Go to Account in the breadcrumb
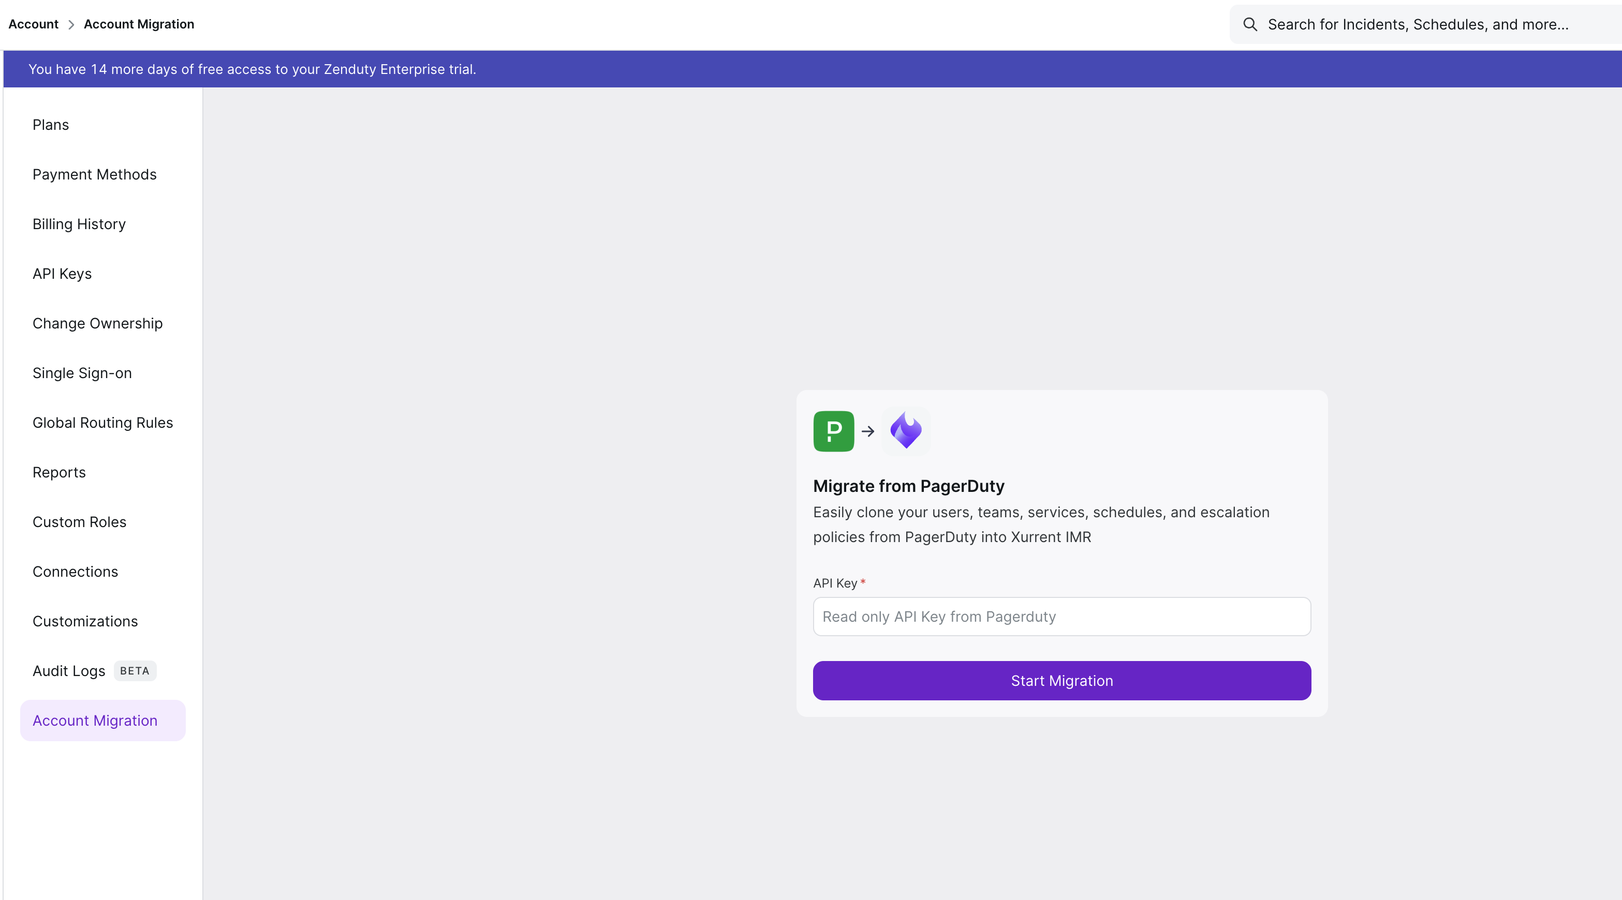The width and height of the screenshot is (1622, 900). 33,24
